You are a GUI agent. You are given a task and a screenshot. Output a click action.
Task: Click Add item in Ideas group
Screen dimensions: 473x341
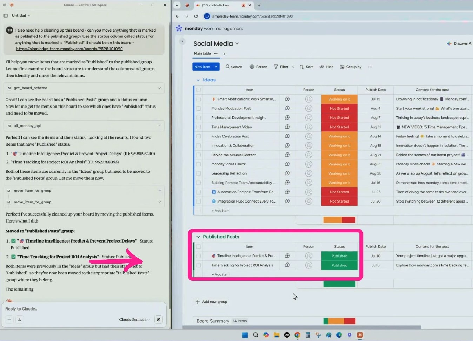pyautogui.click(x=221, y=211)
